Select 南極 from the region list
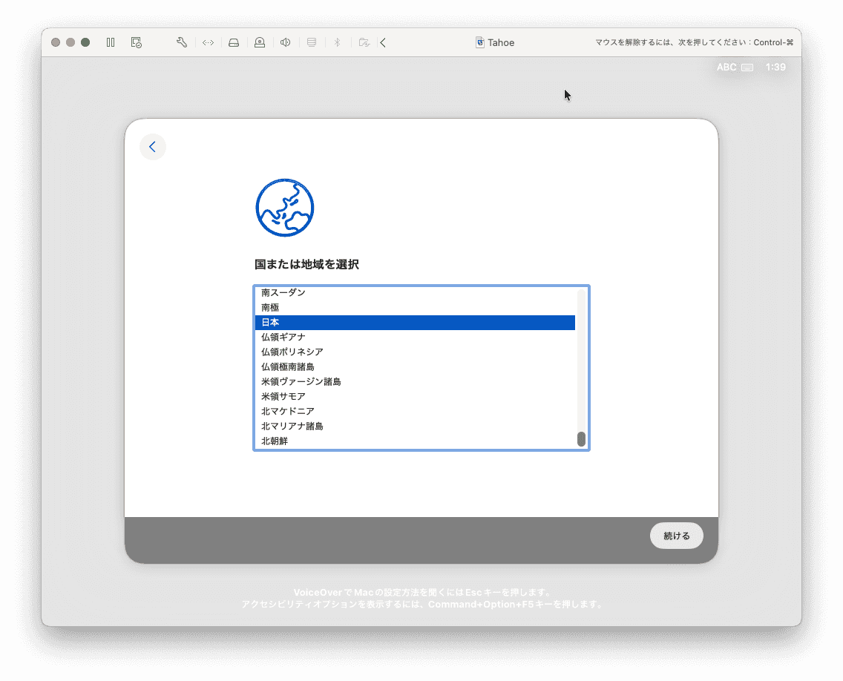 414,308
